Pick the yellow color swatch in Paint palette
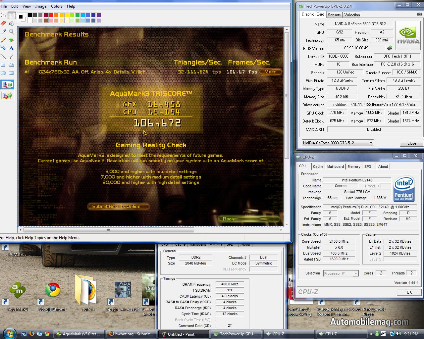The width and height of the screenshot is (424, 339). tap(67, 15)
